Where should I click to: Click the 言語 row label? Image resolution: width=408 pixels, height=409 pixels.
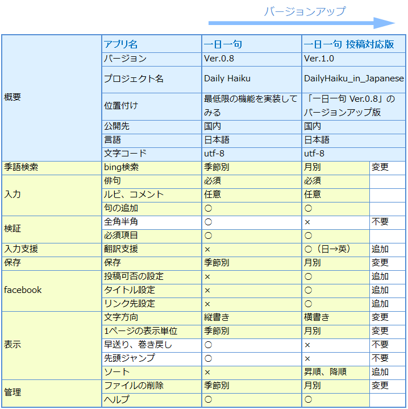[x=151, y=141]
